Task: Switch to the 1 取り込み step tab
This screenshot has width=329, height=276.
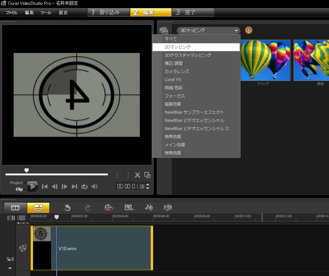Action: [x=109, y=12]
